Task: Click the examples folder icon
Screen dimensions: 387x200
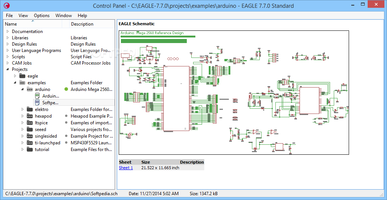Action: click(x=22, y=82)
